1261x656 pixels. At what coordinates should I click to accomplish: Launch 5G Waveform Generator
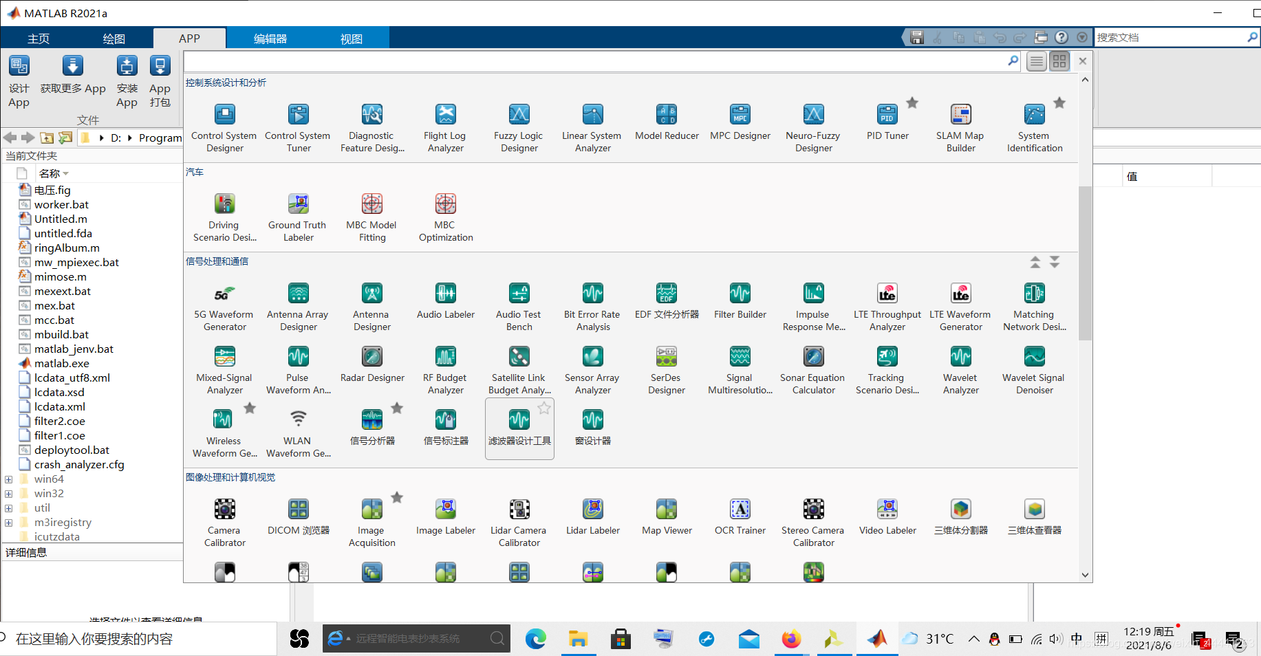pos(224,307)
